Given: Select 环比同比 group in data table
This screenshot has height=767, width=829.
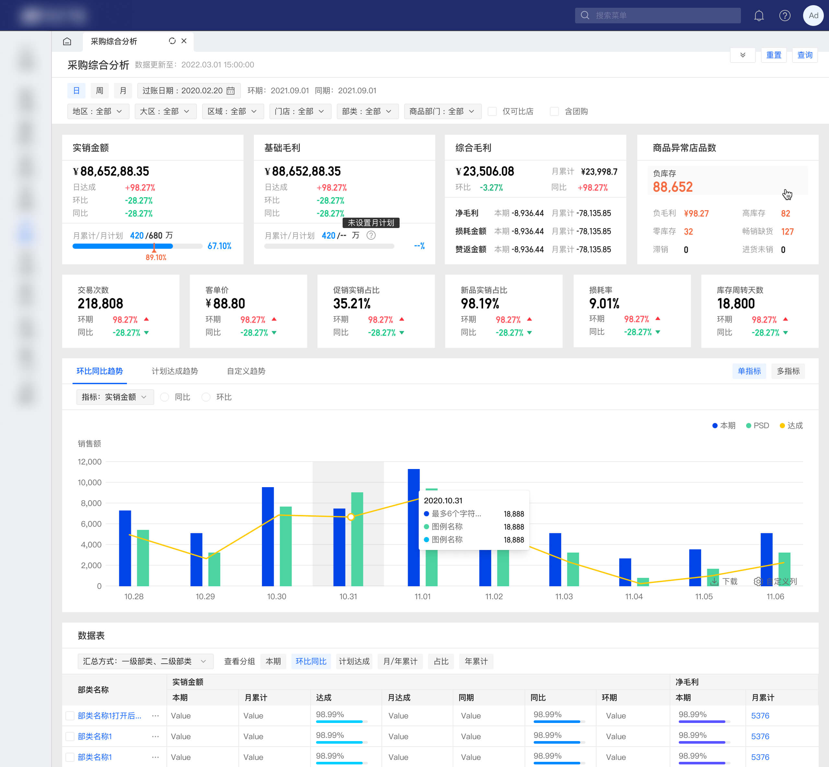Looking at the screenshot, I should [x=311, y=661].
